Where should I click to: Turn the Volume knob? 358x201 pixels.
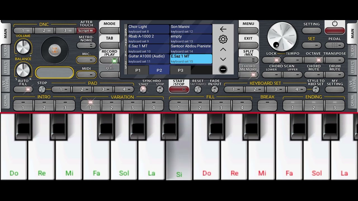click(23, 47)
